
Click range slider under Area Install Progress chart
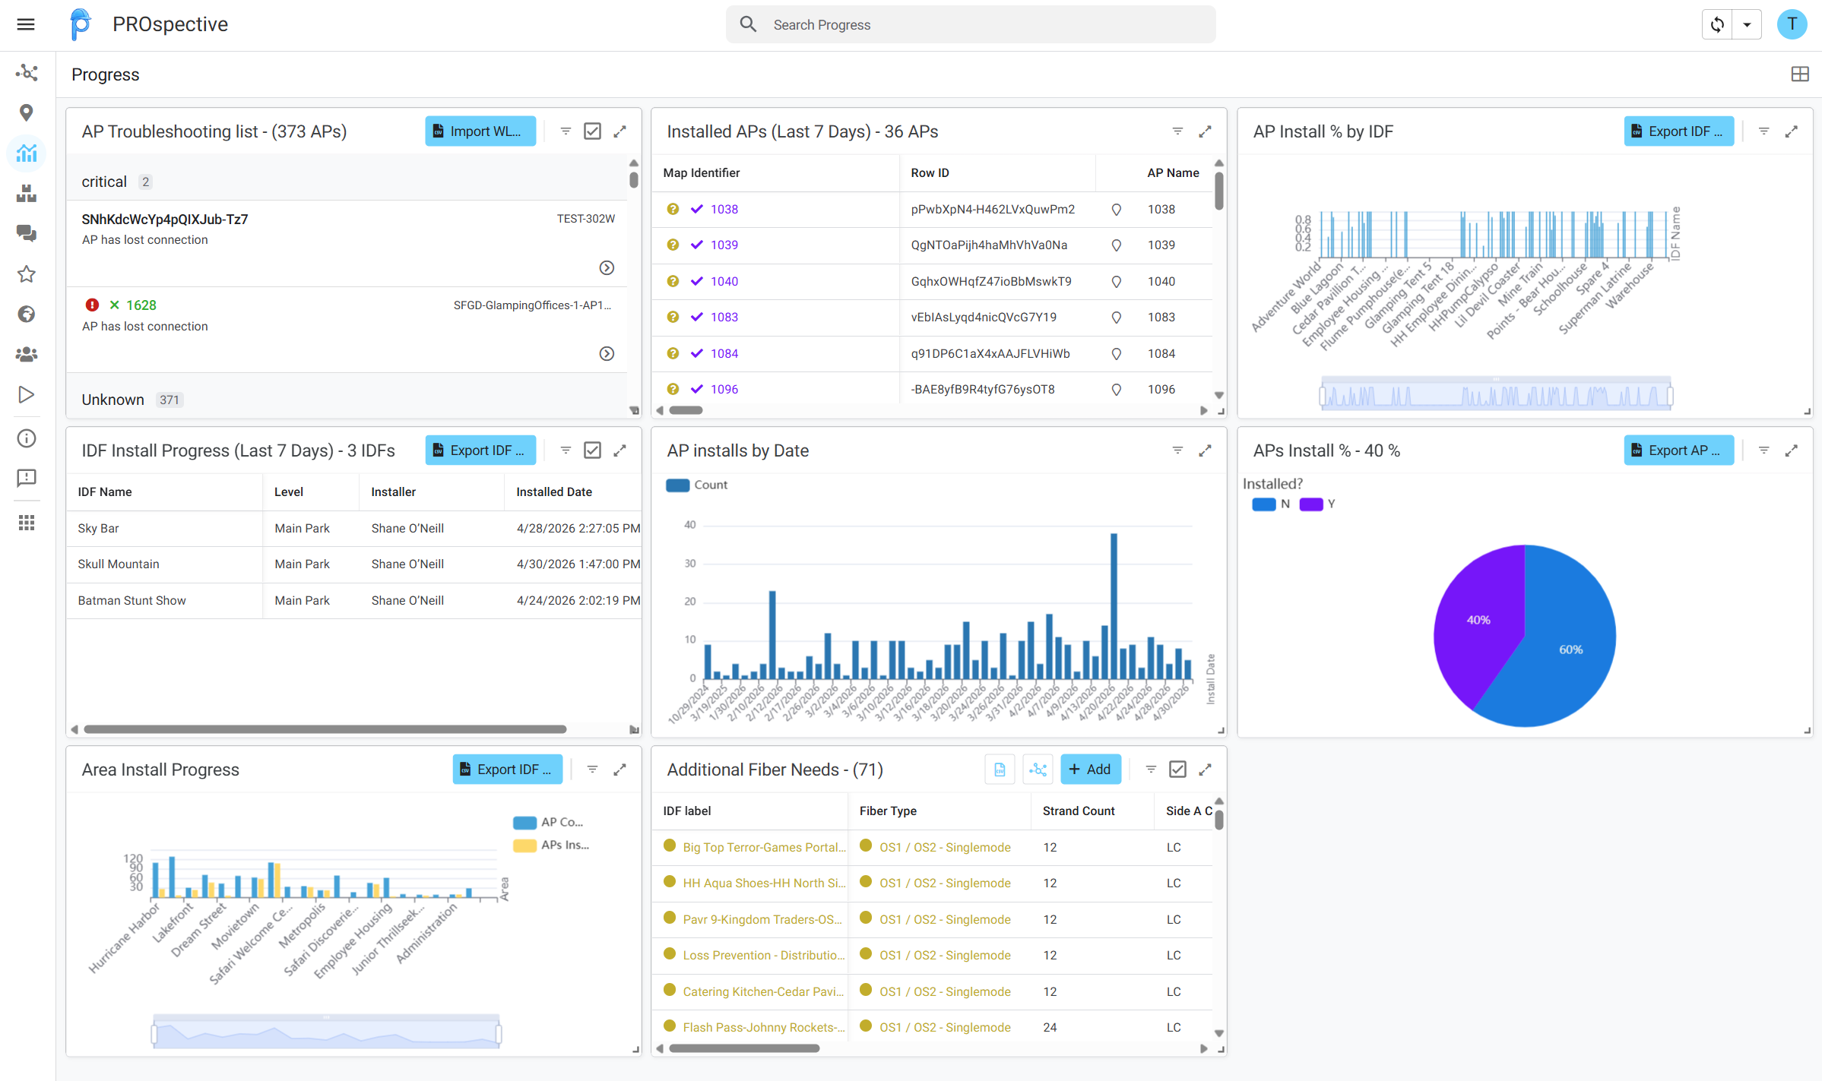[326, 1032]
